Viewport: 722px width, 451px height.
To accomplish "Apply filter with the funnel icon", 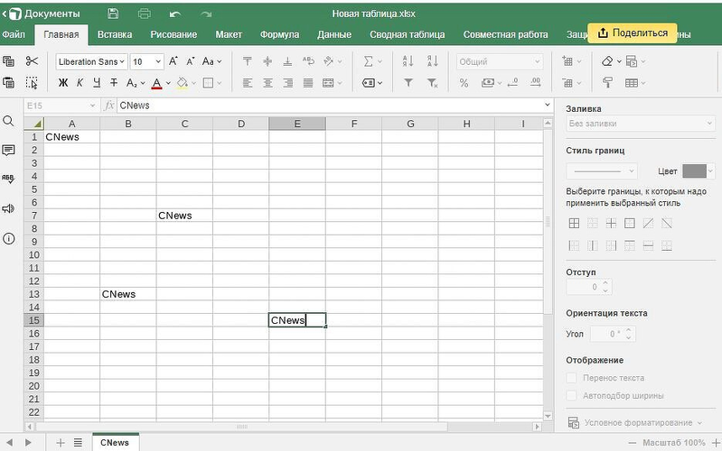I will pyautogui.click(x=408, y=83).
